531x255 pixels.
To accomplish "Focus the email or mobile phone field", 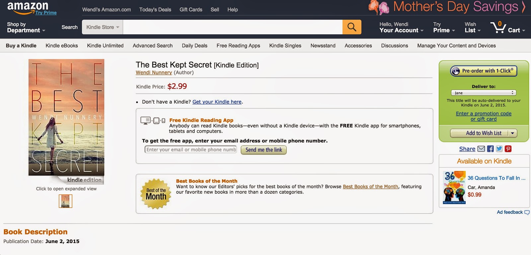I will 191,150.
